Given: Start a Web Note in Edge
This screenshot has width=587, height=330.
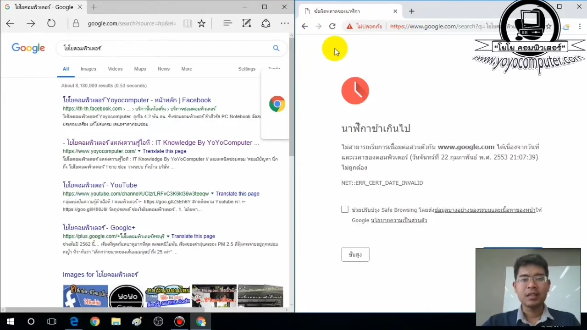Looking at the screenshot, I should [247, 23].
